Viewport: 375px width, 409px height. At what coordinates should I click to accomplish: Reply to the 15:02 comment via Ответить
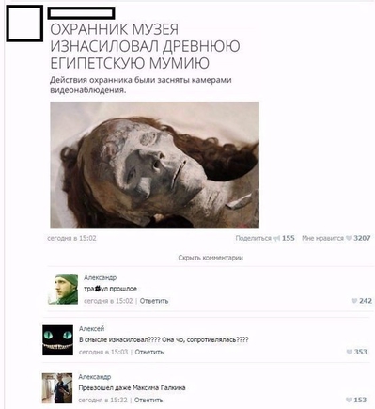tap(154, 301)
